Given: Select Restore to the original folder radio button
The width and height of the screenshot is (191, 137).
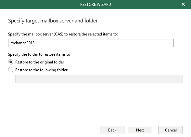Looking at the screenshot, I should 11,62.
